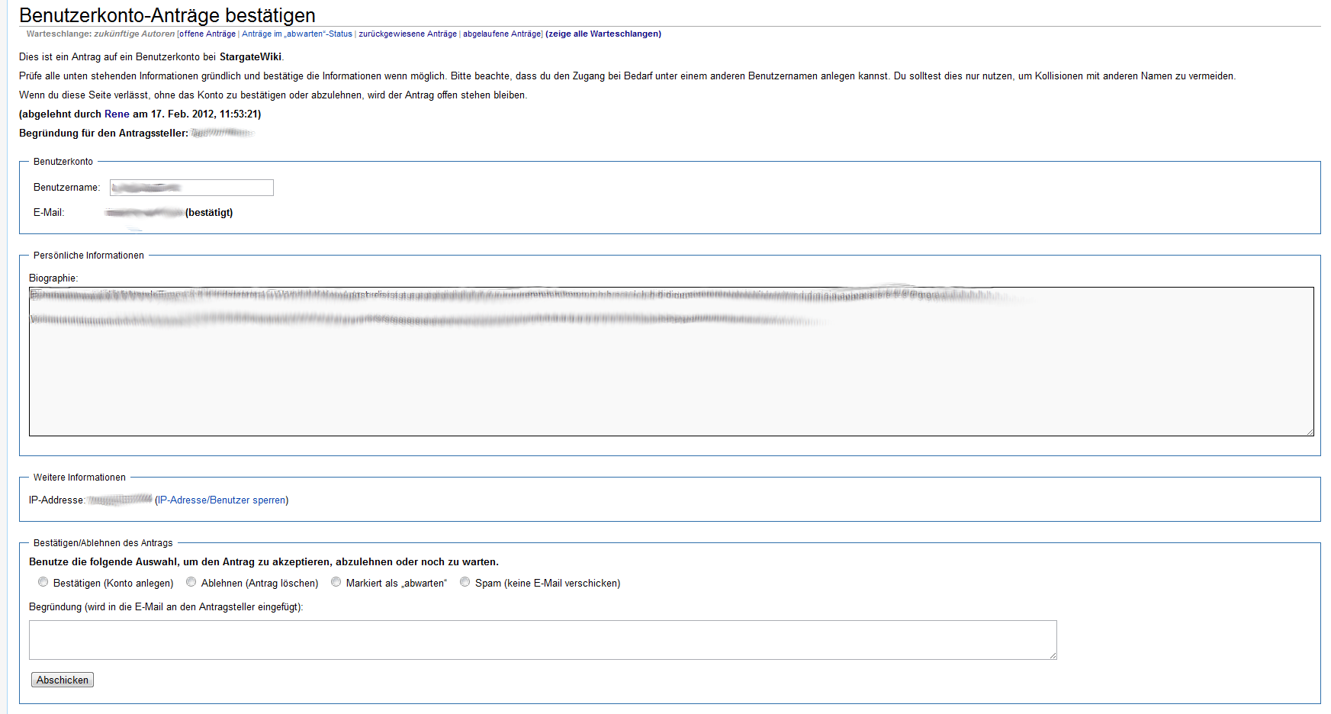Choose the 'Ablehnen (Antrag löschen)' radio option

click(191, 582)
